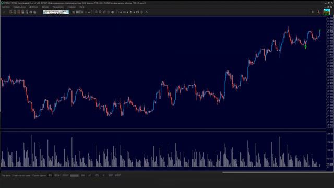Click the full-screen frame icon in the toolbar

click(x=92, y=12)
